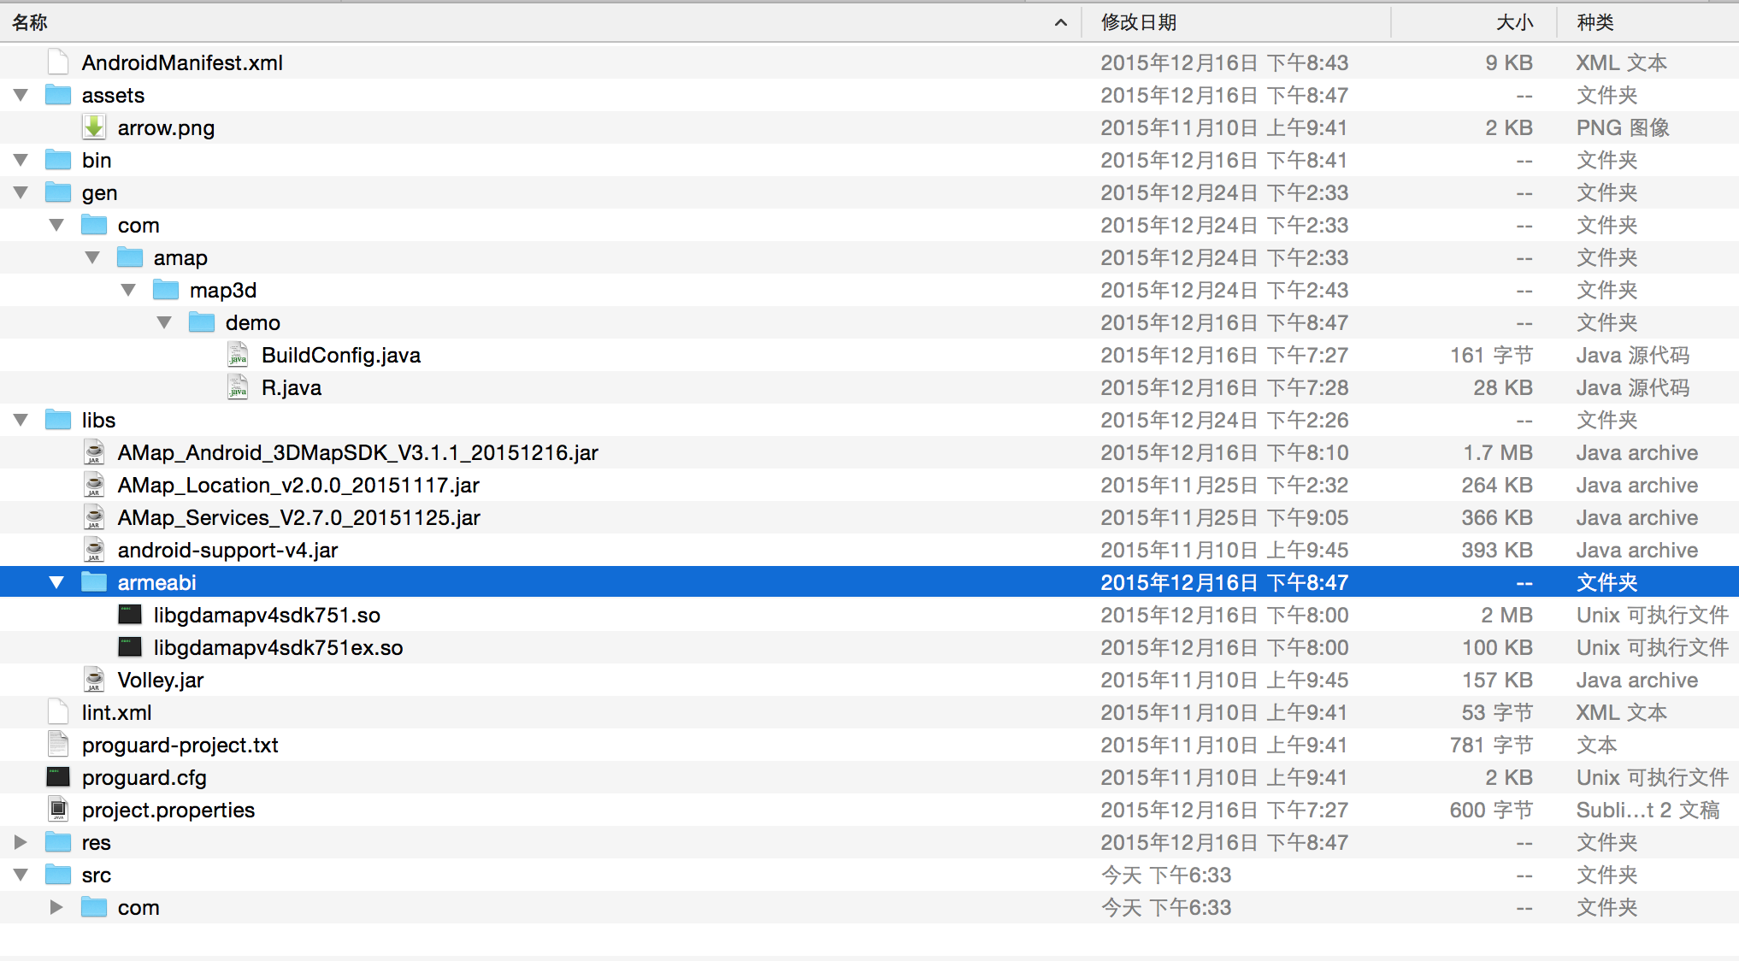Click the proguard.cfg file icon
This screenshot has width=1739, height=961.
pos(58,777)
